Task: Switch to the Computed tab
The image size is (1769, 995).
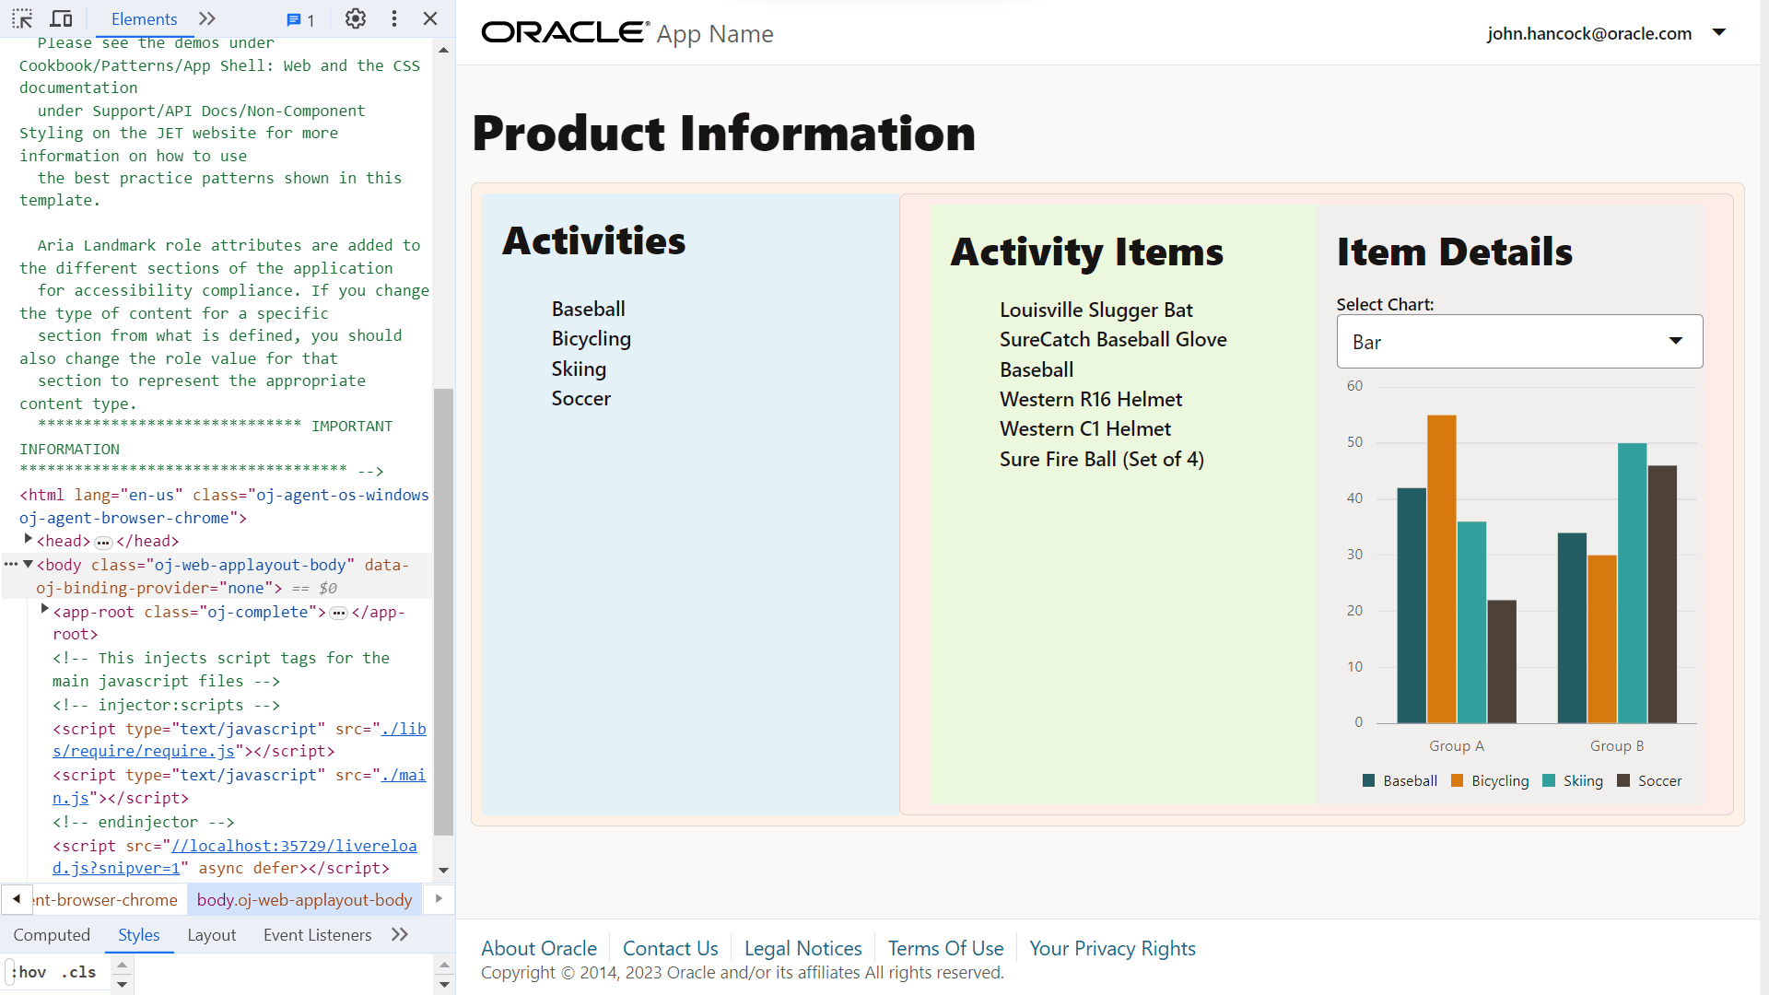Action: click(x=52, y=935)
